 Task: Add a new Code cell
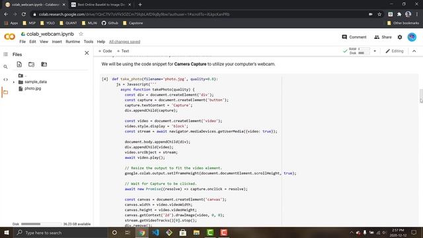click(105, 51)
